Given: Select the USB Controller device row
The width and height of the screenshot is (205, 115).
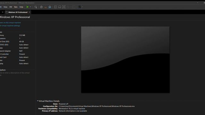Looking at the screenshot, I should pyautogui.click(x=17, y=54).
